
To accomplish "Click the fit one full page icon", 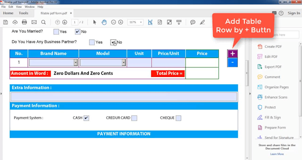I will (x=160, y=22).
